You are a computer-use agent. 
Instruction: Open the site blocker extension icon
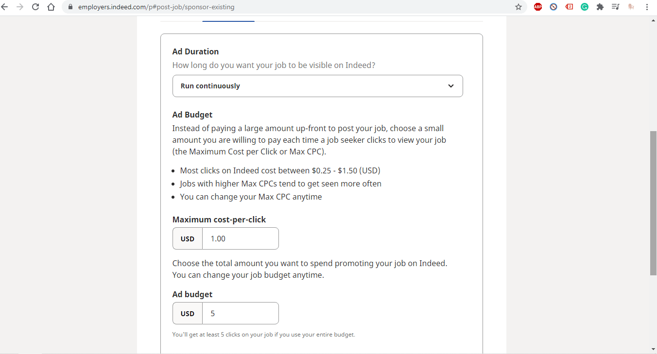click(x=553, y=7)
